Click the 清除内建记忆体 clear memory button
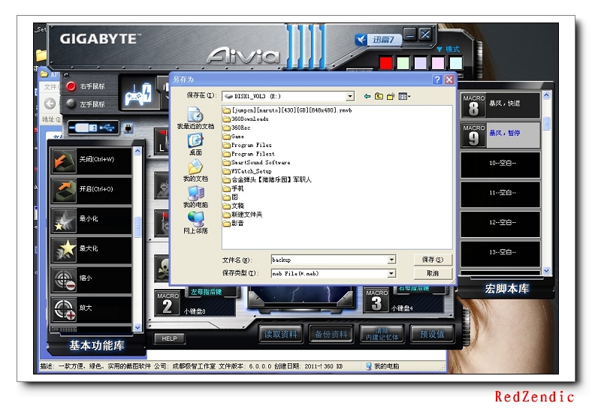The image size is (592, 412). click(x=382, y=334)
